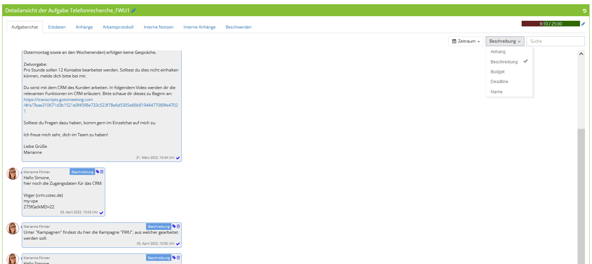Open the gotomeeting transcript link
This screenshot has height=264, width=592.
pos(101,105)
